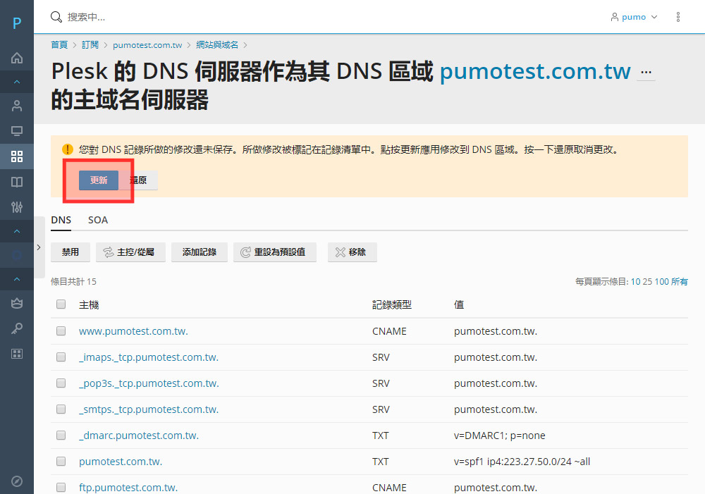Switch to the SOA tab
The width and height of the screenshot is (705, 494).
click(97, 221)
